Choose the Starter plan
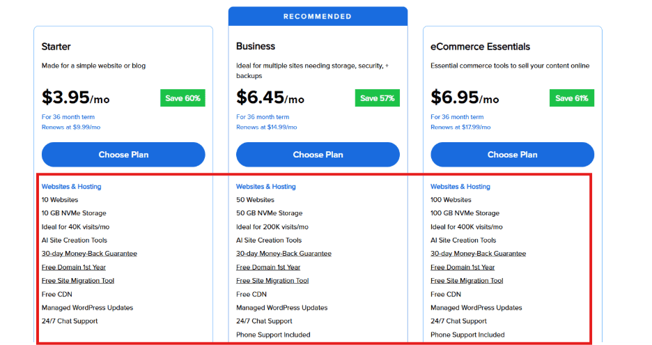Viewport: 652px width, 345px height. [123, 155]
